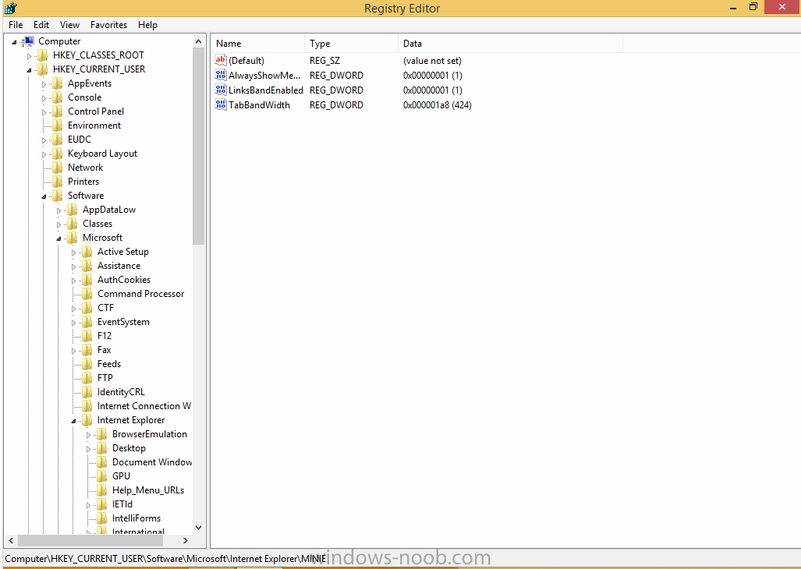This screenshot has width=801, height=569.
Task: Open the Edit menu
Action: pyautogui.click(x=41, y=24)
